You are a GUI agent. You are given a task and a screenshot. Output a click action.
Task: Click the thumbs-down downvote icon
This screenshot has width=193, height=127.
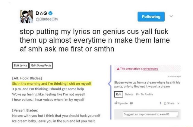point(132,103)
